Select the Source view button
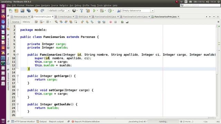The height and width of the screenshot is (124, 221). click(x=16, y=22)
